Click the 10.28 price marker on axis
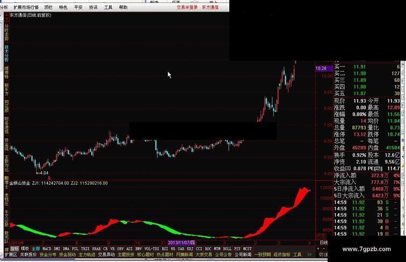Image resolution: width=406 pixels, height=262 pixels. coord(324,68)
